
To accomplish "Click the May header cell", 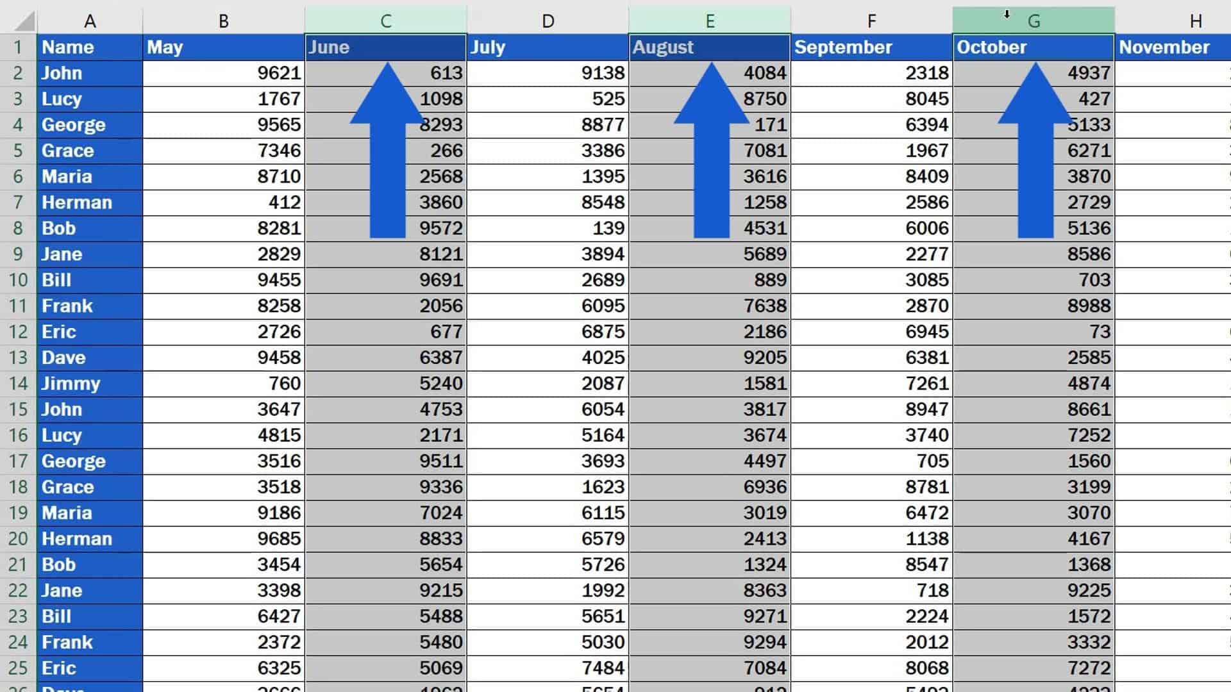I will point(222,47).
